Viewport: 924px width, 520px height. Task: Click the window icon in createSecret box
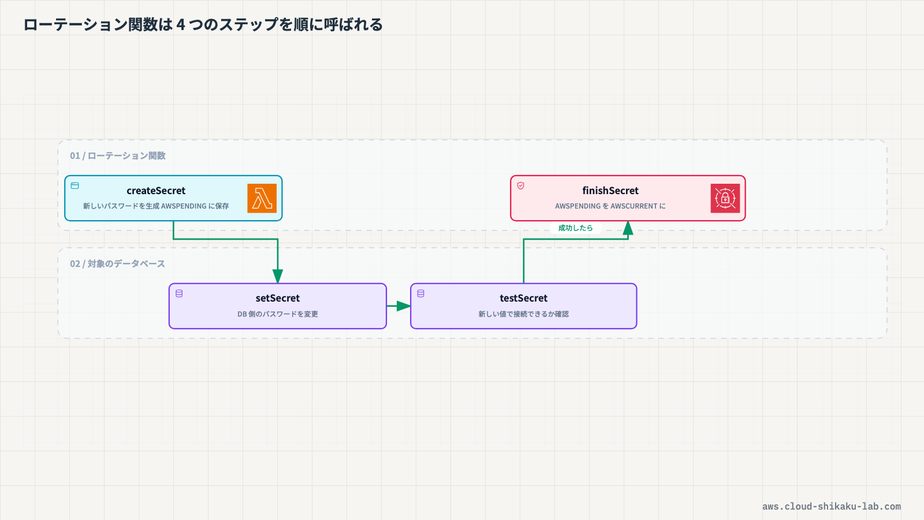(x=75, y=185)
